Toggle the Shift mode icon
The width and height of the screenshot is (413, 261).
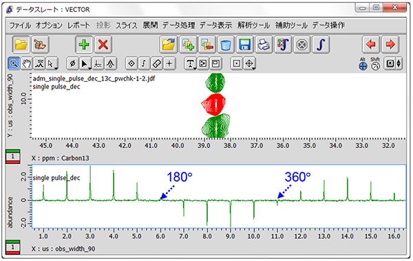pos(375,64)
